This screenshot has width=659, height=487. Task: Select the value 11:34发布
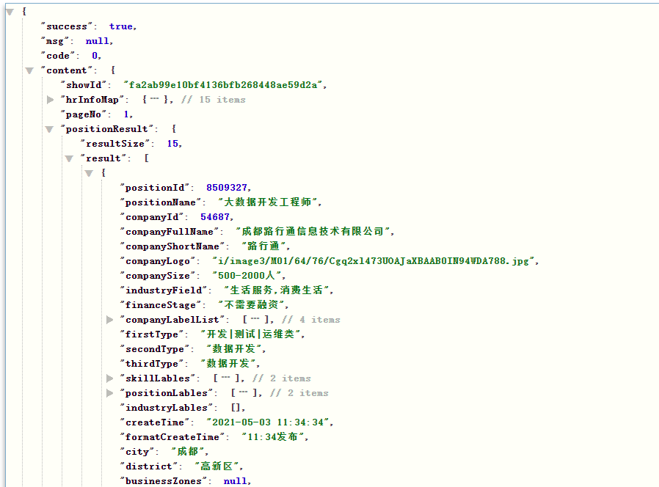272,437
